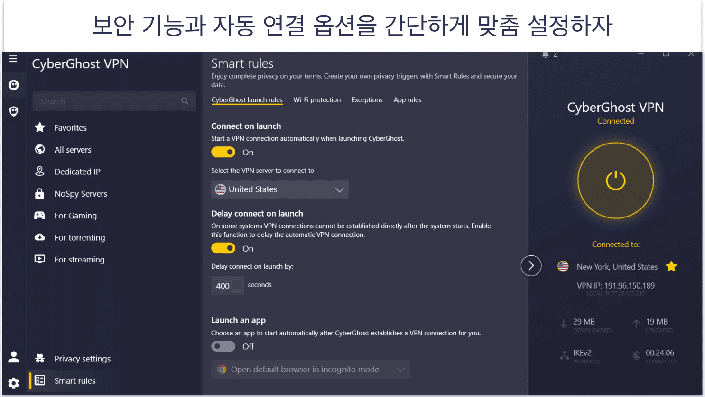Image resolution: width=705 pixels, height=397 pixels.
Task: Click the download arrow icon
Action: pos(564,324)
